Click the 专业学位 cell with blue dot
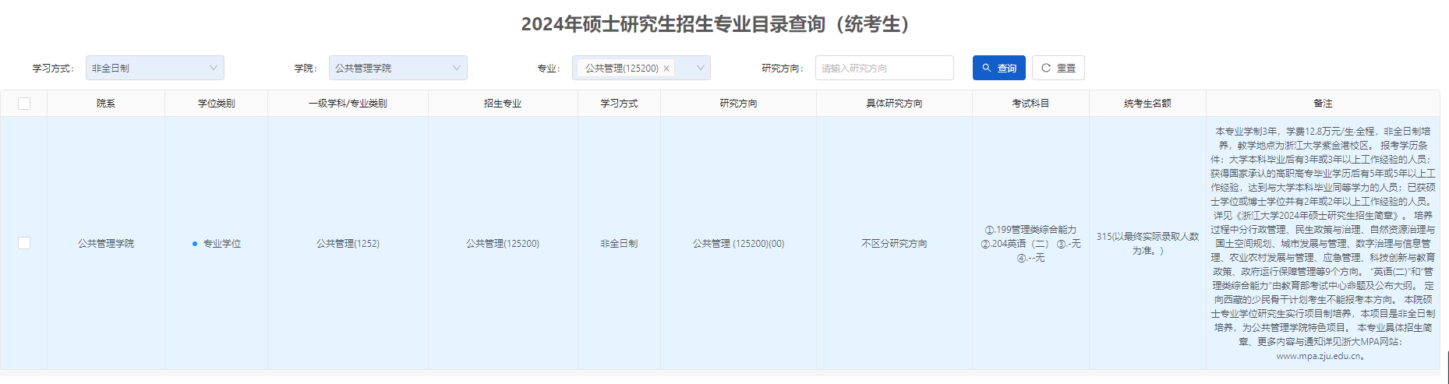This screenshot has height=384, width=1449. pyautogui.click(x=221, y=244)
